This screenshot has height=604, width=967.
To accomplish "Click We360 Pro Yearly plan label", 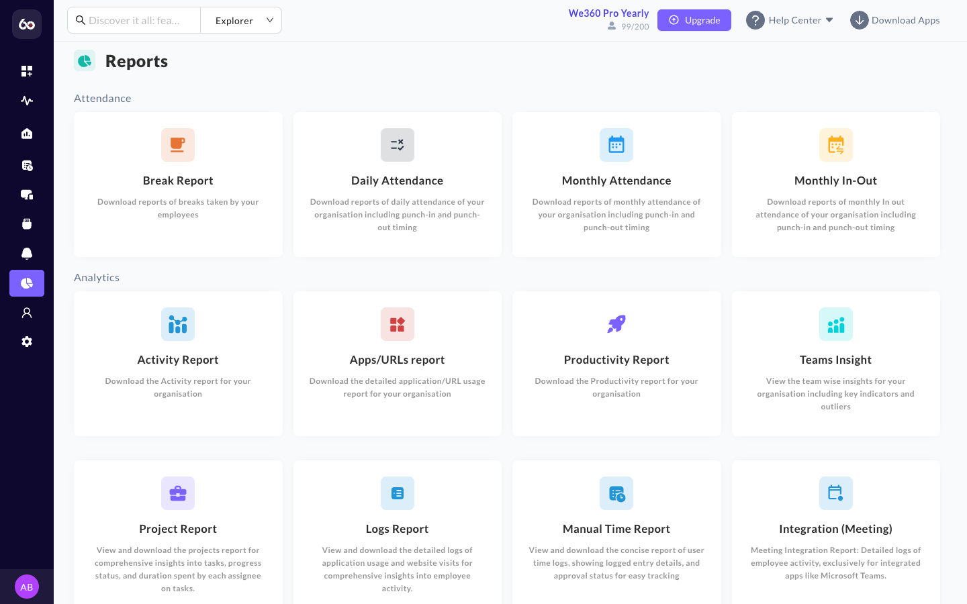I will (x=608, y=13).
